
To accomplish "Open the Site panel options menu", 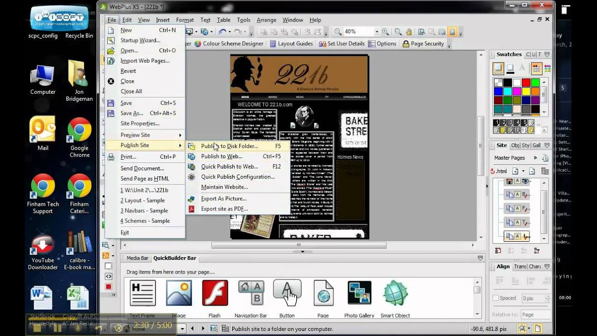I will pyautogui.click(x=547, y=145).
